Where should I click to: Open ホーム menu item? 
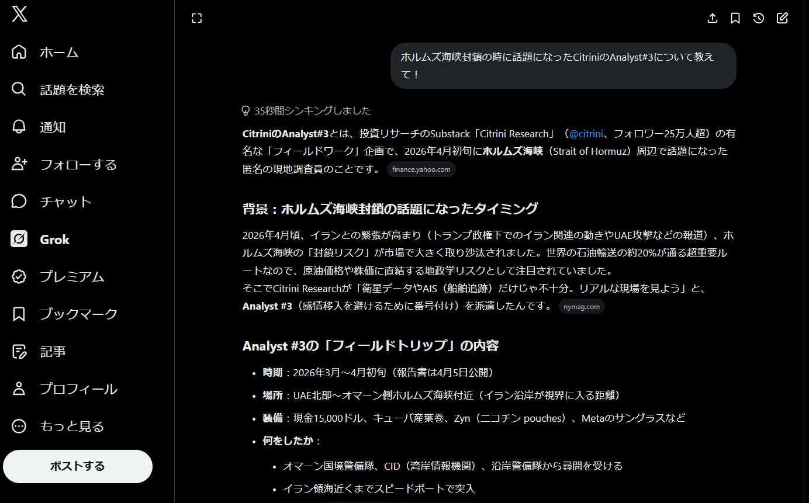59,52
